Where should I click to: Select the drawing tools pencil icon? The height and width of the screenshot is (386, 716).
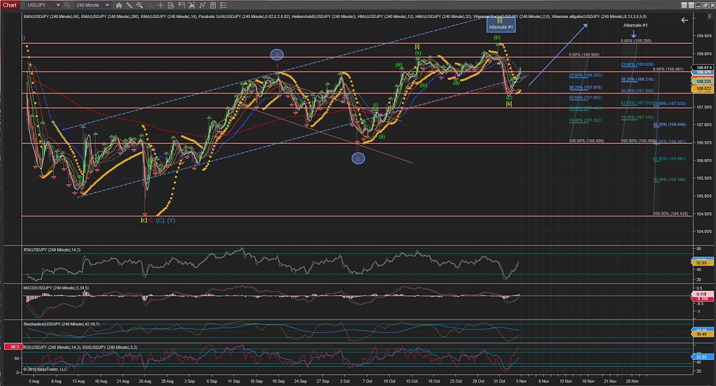(130, 5)
